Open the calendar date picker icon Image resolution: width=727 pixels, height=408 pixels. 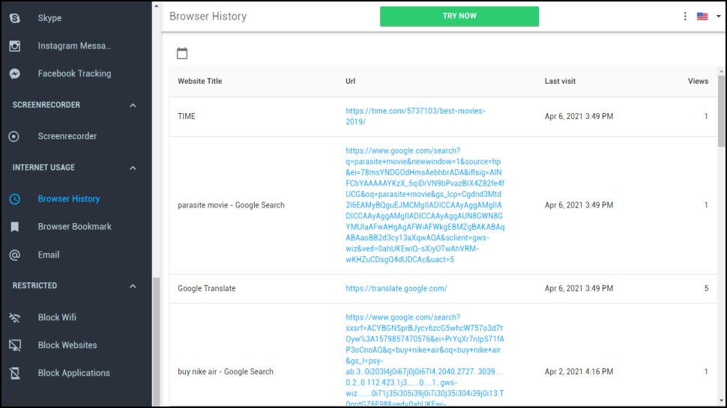tap(182, 53)
